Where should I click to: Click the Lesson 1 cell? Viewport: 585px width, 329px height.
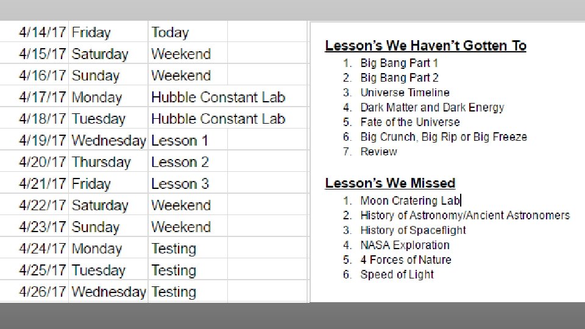click(x=180, y=141)
